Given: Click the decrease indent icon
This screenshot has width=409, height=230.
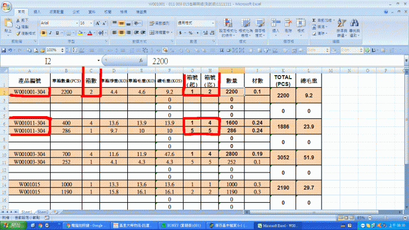Looking at the screenshot, I should click(x=136, y=32).
